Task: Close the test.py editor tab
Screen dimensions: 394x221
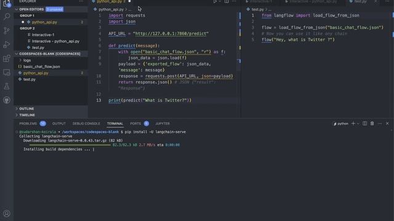Action: click(376, 1)
